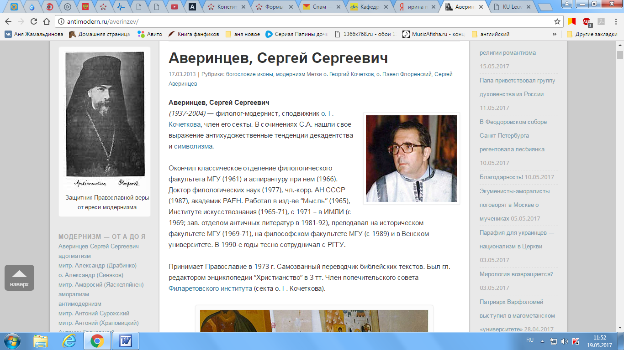Viewport: 624px width, 350px height.
Task: Reload the page with the refresh icon
Action: [34, 21]
